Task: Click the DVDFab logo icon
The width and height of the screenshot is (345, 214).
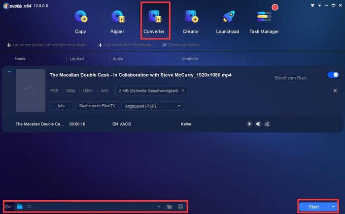Action: point(6,6)
